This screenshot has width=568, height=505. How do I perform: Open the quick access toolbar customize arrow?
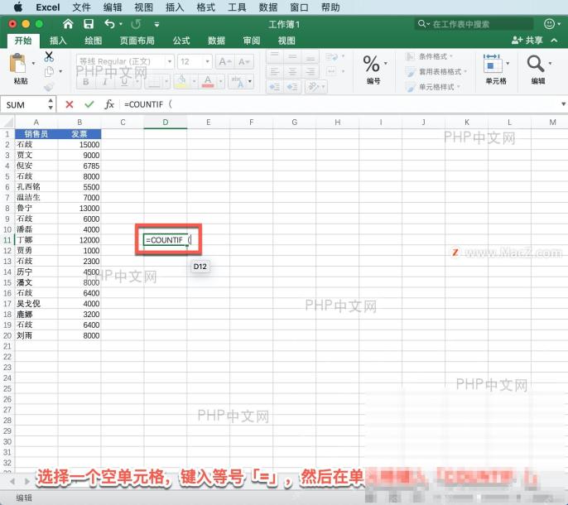pos(156,25)
